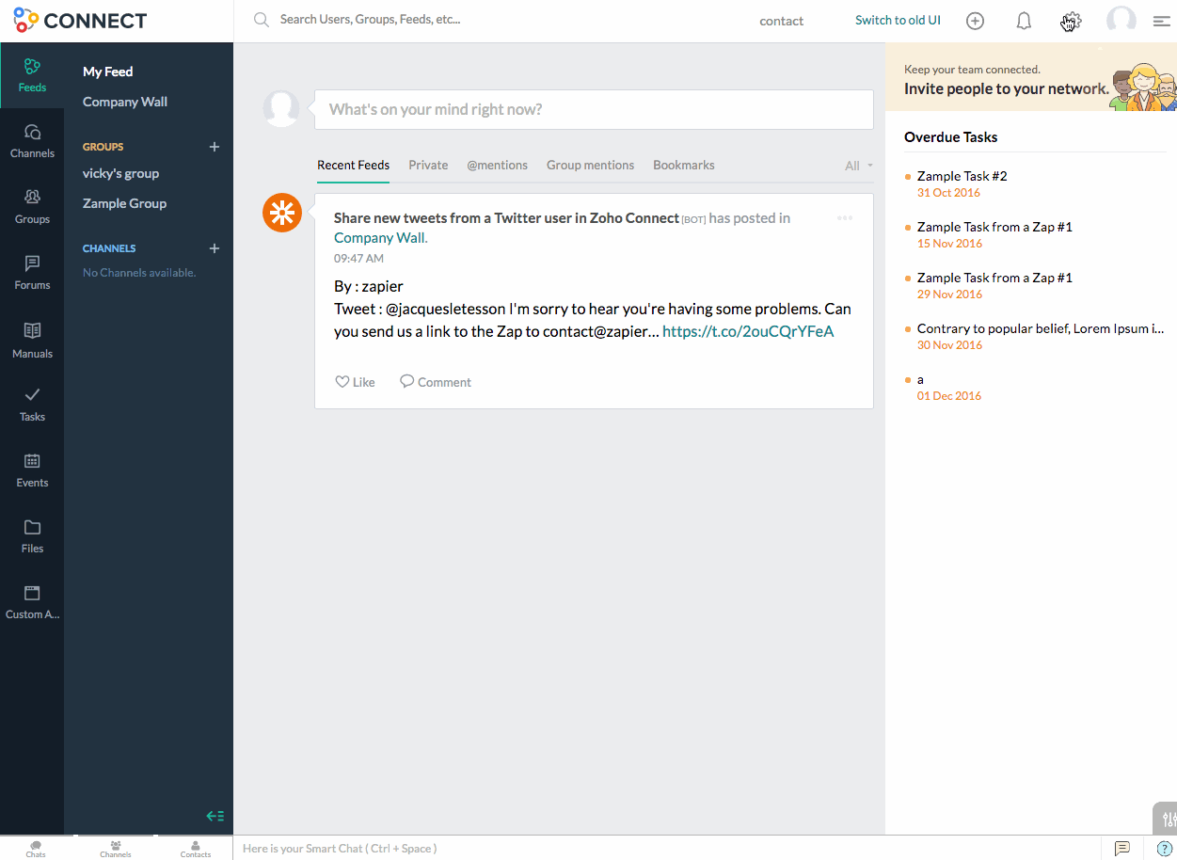1177x860 pixels.
Task: Collapse the sidebar using the green arrow icon
Action: tap(215, 816)
